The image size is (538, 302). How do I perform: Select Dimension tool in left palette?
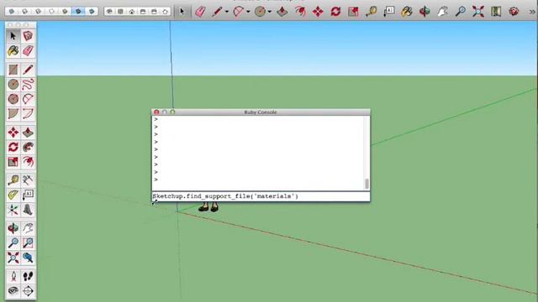[28, 180]
